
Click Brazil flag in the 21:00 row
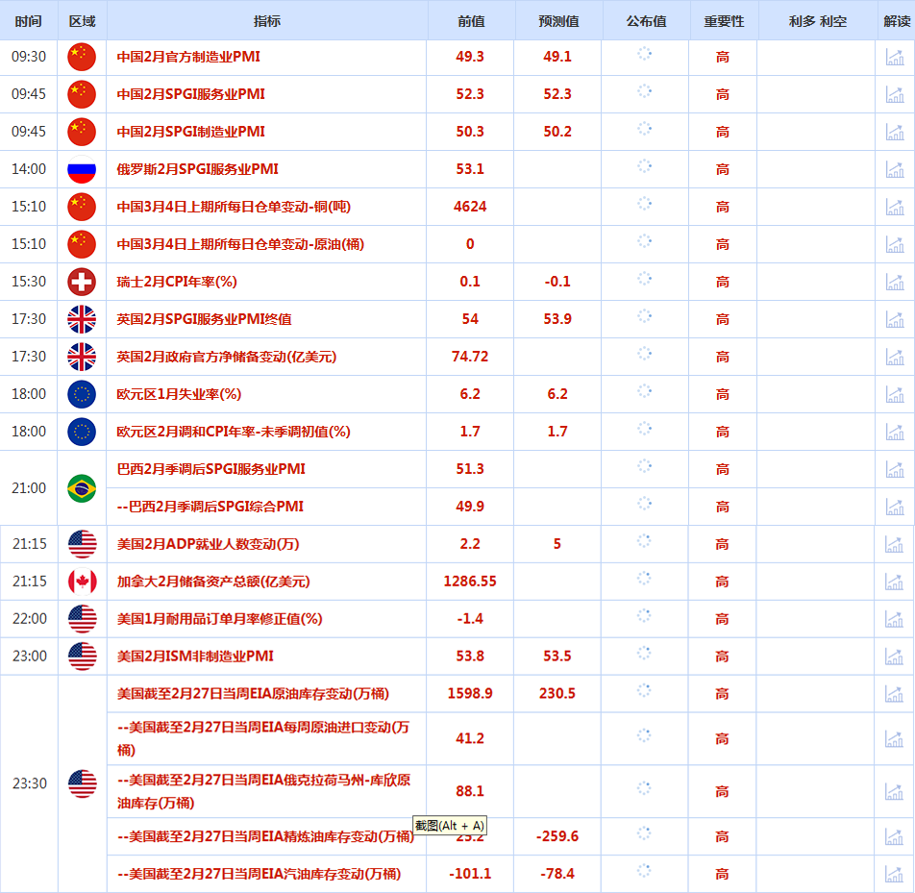pos(82,488)
